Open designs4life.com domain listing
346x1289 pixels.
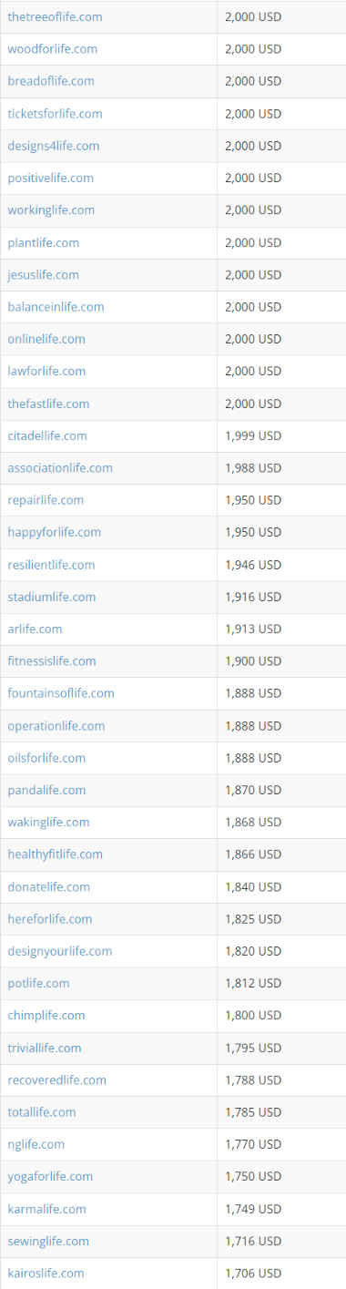(54, 146)
